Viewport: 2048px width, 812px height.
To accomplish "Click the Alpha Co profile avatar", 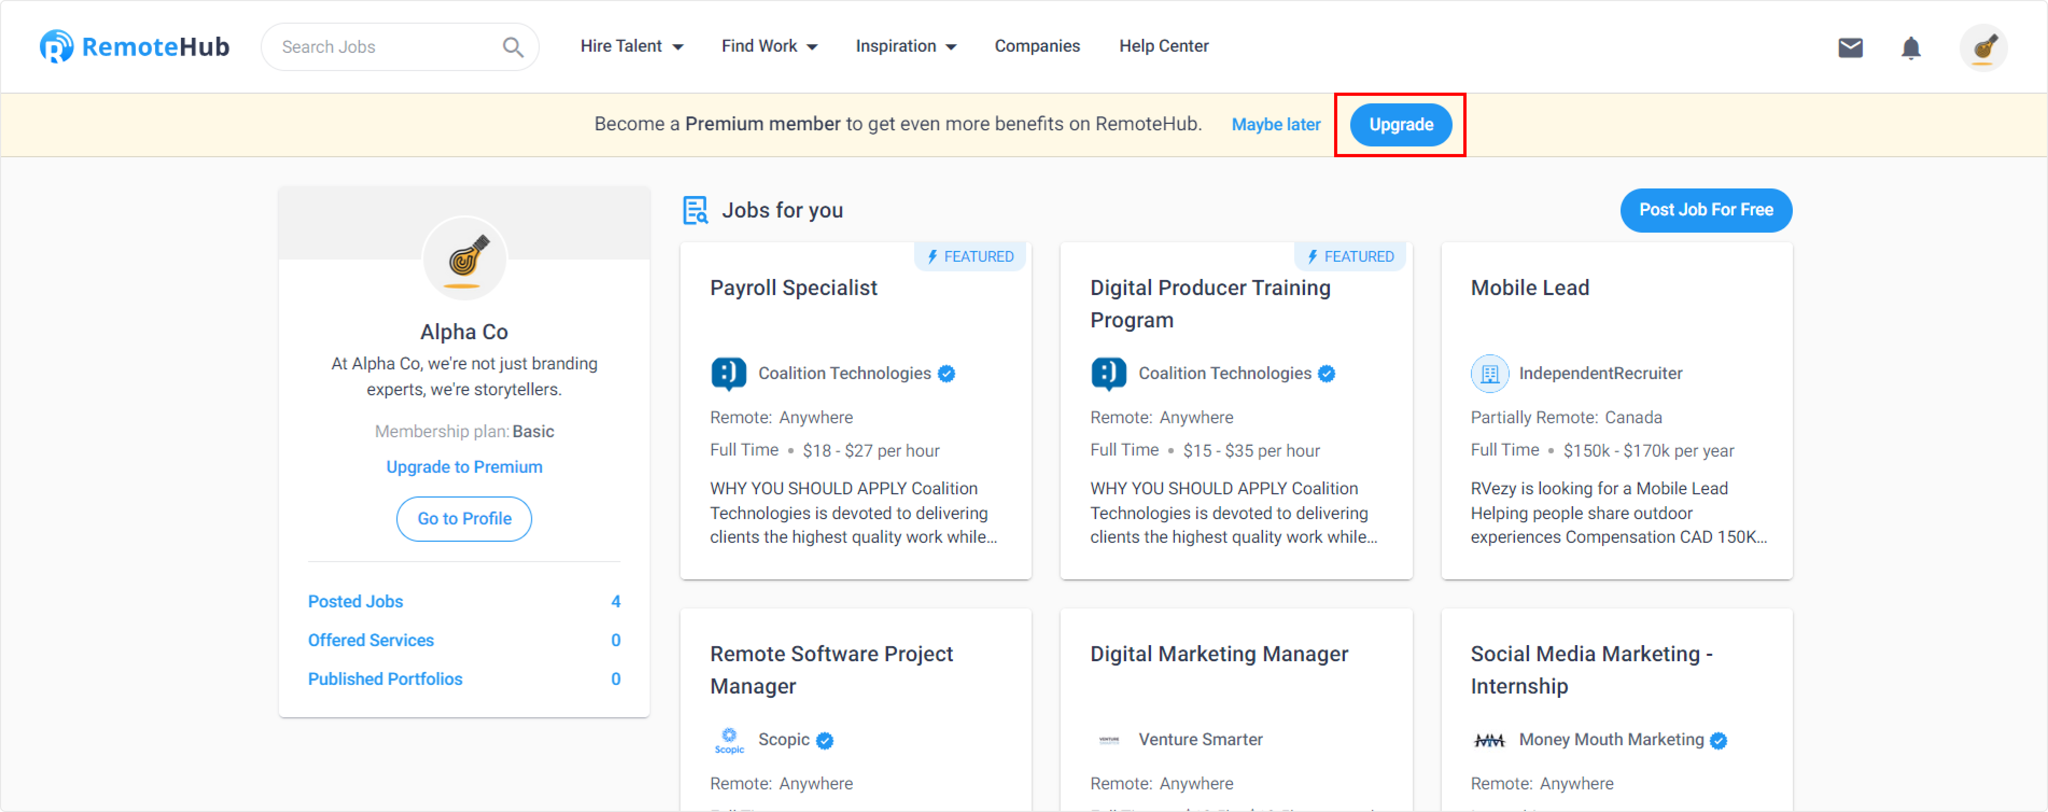I will (x=464, y=258).
